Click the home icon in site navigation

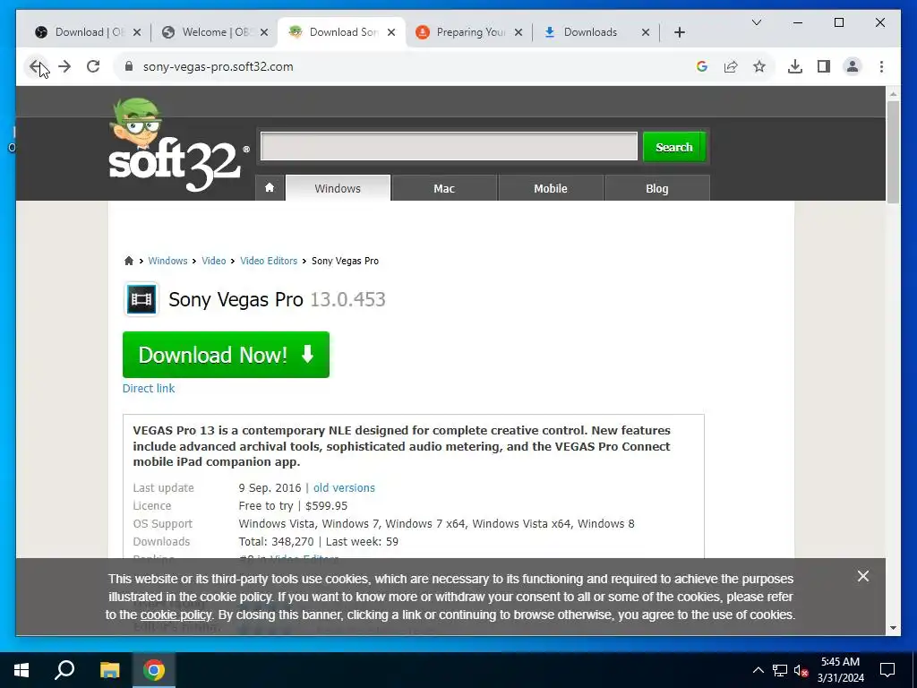pyautogui.click(x=270, y=188)
